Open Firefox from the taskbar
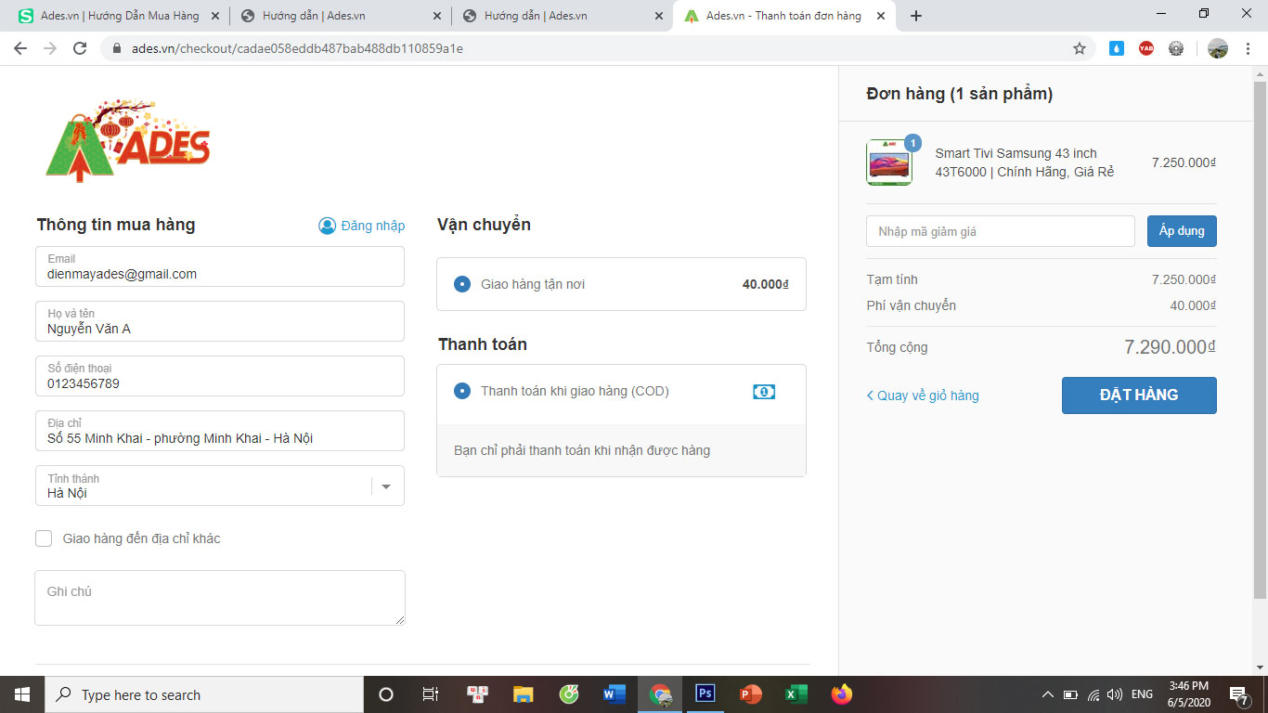1268x713 pixels. 841,694
